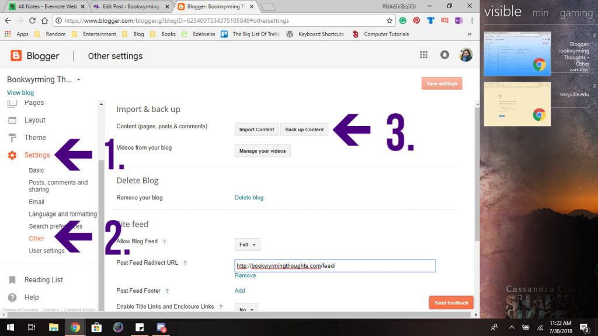This screenshot has width=598, height=336.
Task: Open the Help question mark icon
Action: 12,297
